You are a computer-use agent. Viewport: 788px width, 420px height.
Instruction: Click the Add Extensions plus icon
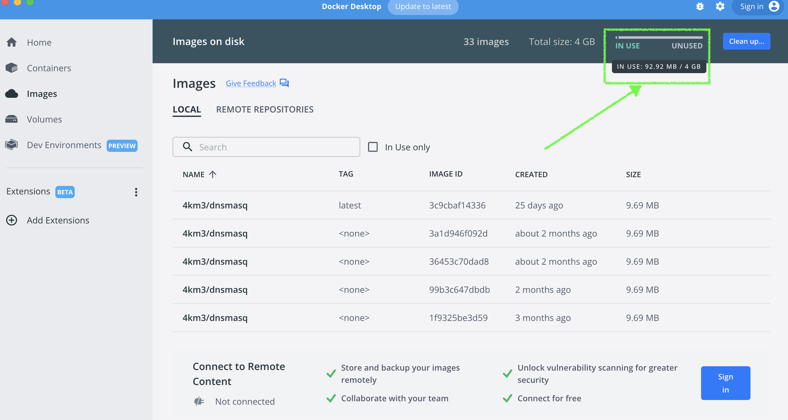(12, 220)
